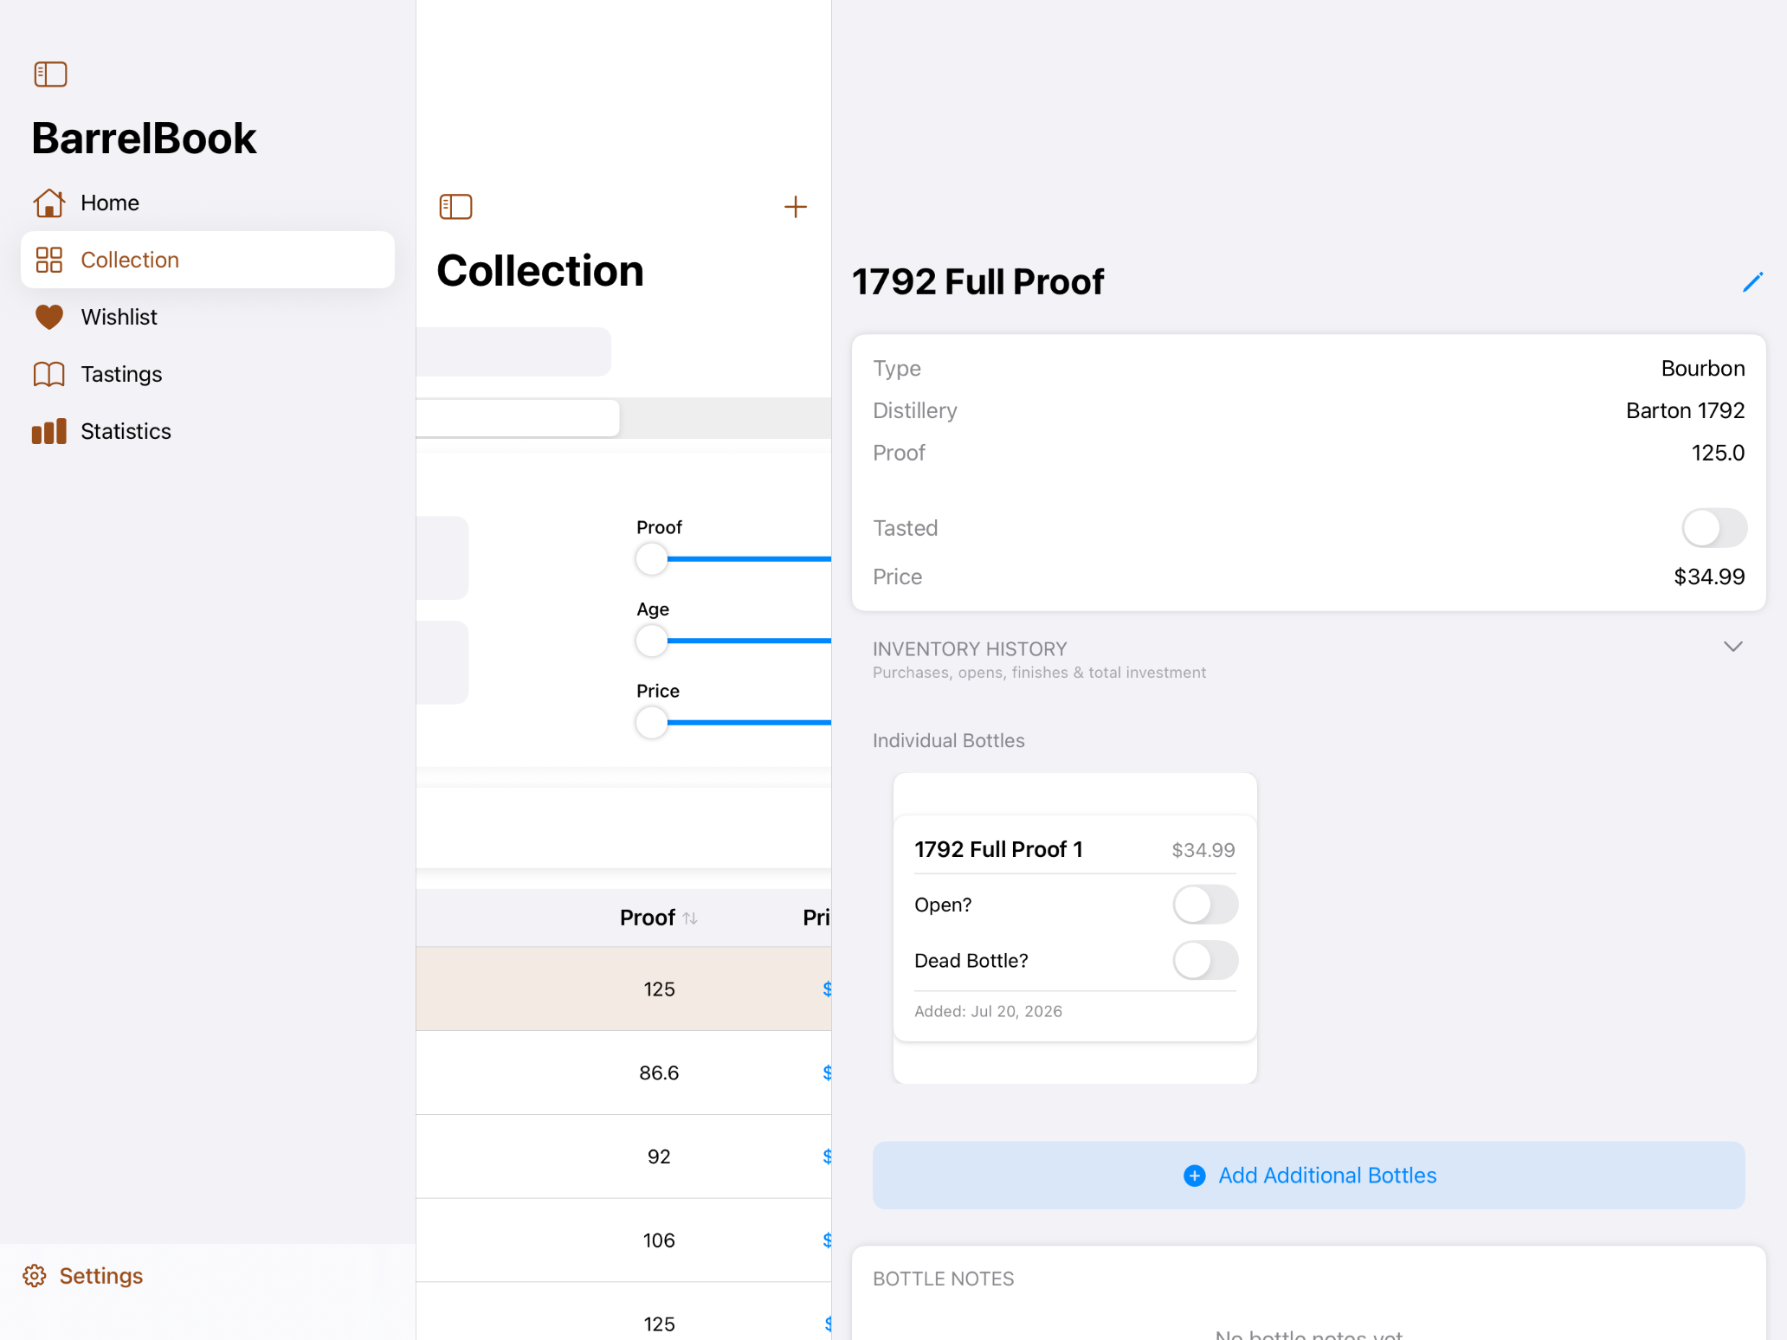Open the Home menu item
Viewport: 1787px width, 1340px height.
point(208,203)
